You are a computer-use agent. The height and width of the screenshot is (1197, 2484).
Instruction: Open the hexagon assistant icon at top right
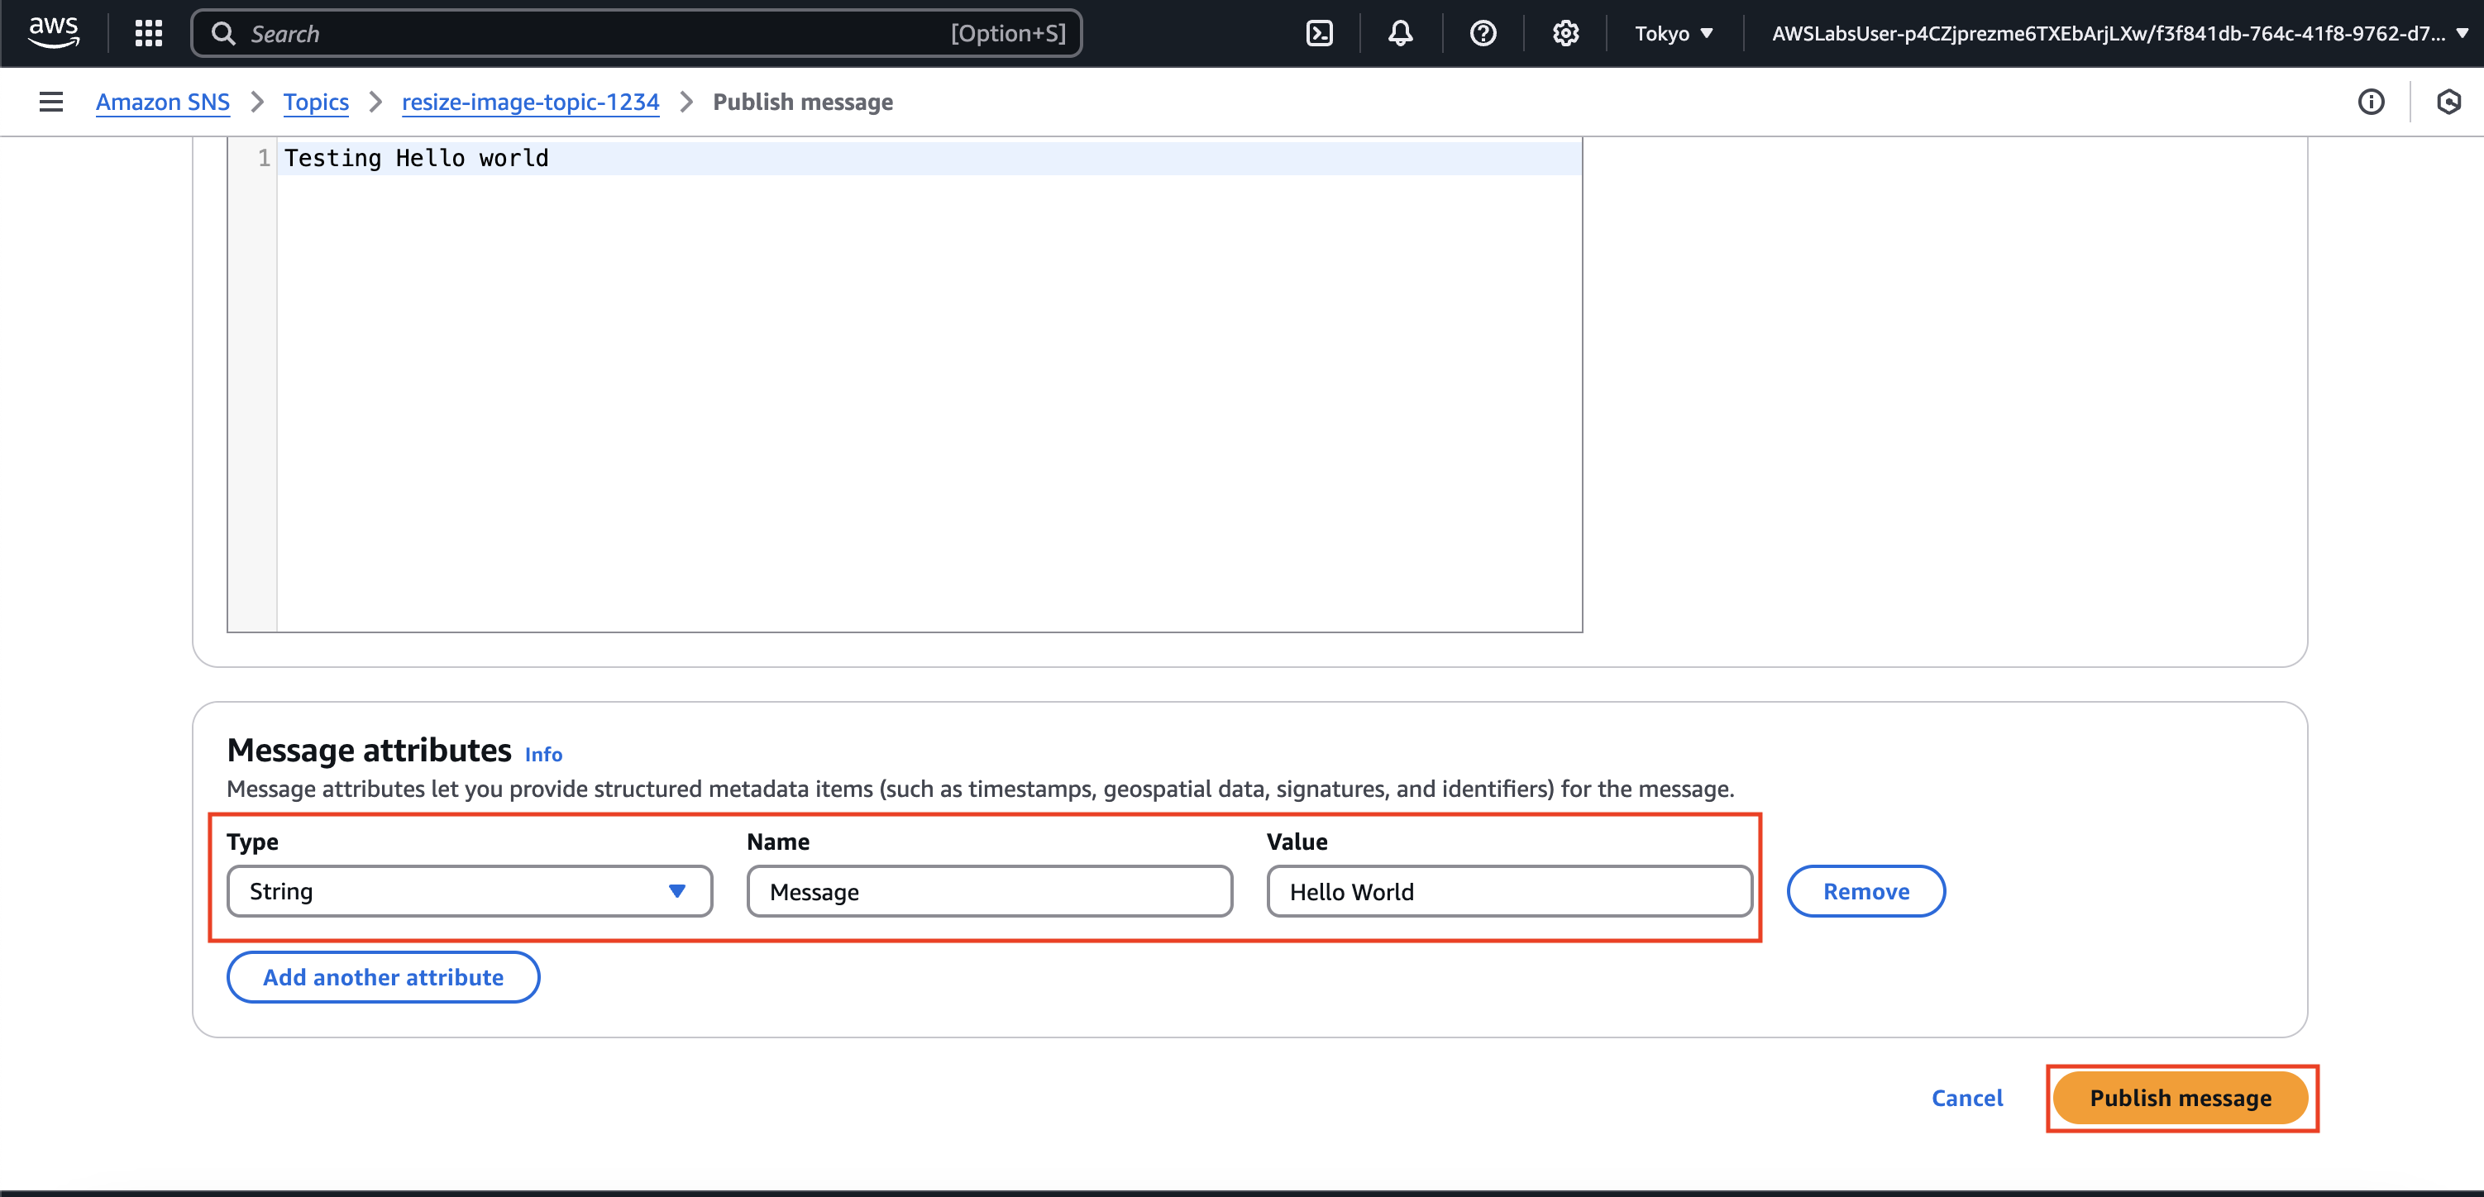[x=2448, y=101]
